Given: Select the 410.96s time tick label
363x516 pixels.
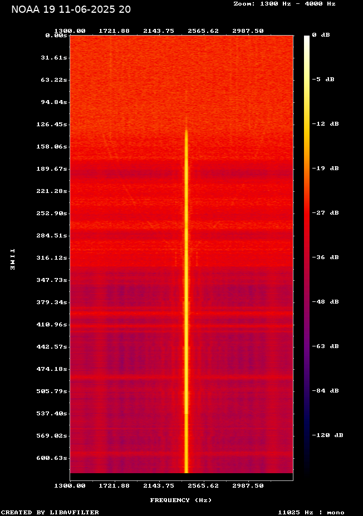Looking at the screenshot, I should click(52, 325).
